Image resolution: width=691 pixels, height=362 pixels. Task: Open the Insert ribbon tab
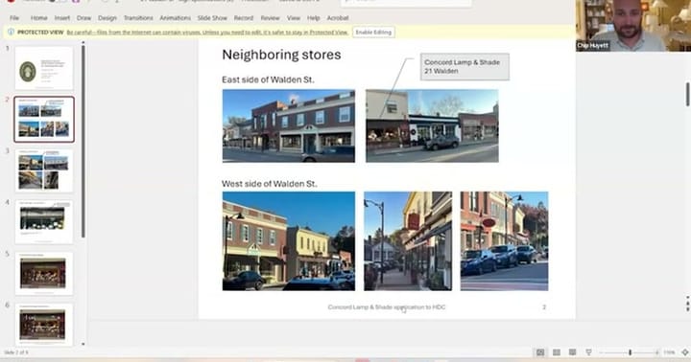point(62,18)
